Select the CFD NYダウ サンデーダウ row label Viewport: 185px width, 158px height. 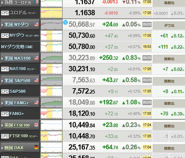pyautogui.click(x=20, y=35)
